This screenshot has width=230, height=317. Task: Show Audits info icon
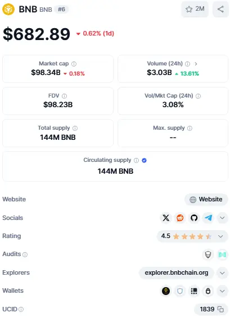[x=25, y=254]
